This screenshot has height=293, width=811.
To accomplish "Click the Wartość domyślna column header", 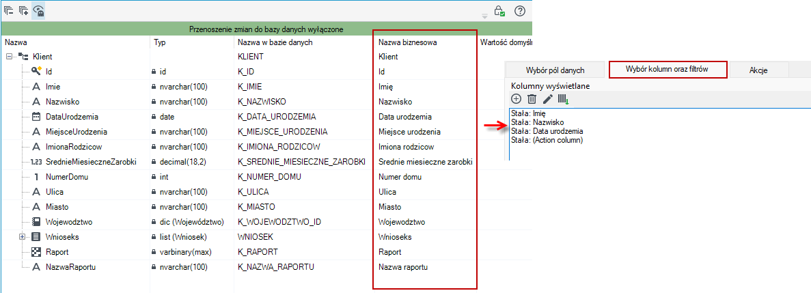I will click(506, 42).
